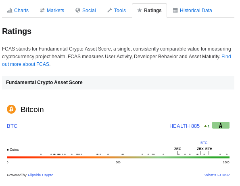This screenshot has width=240, height=186.
Task: Click the HEALTH 885 score link
Action: coord(184,126)
